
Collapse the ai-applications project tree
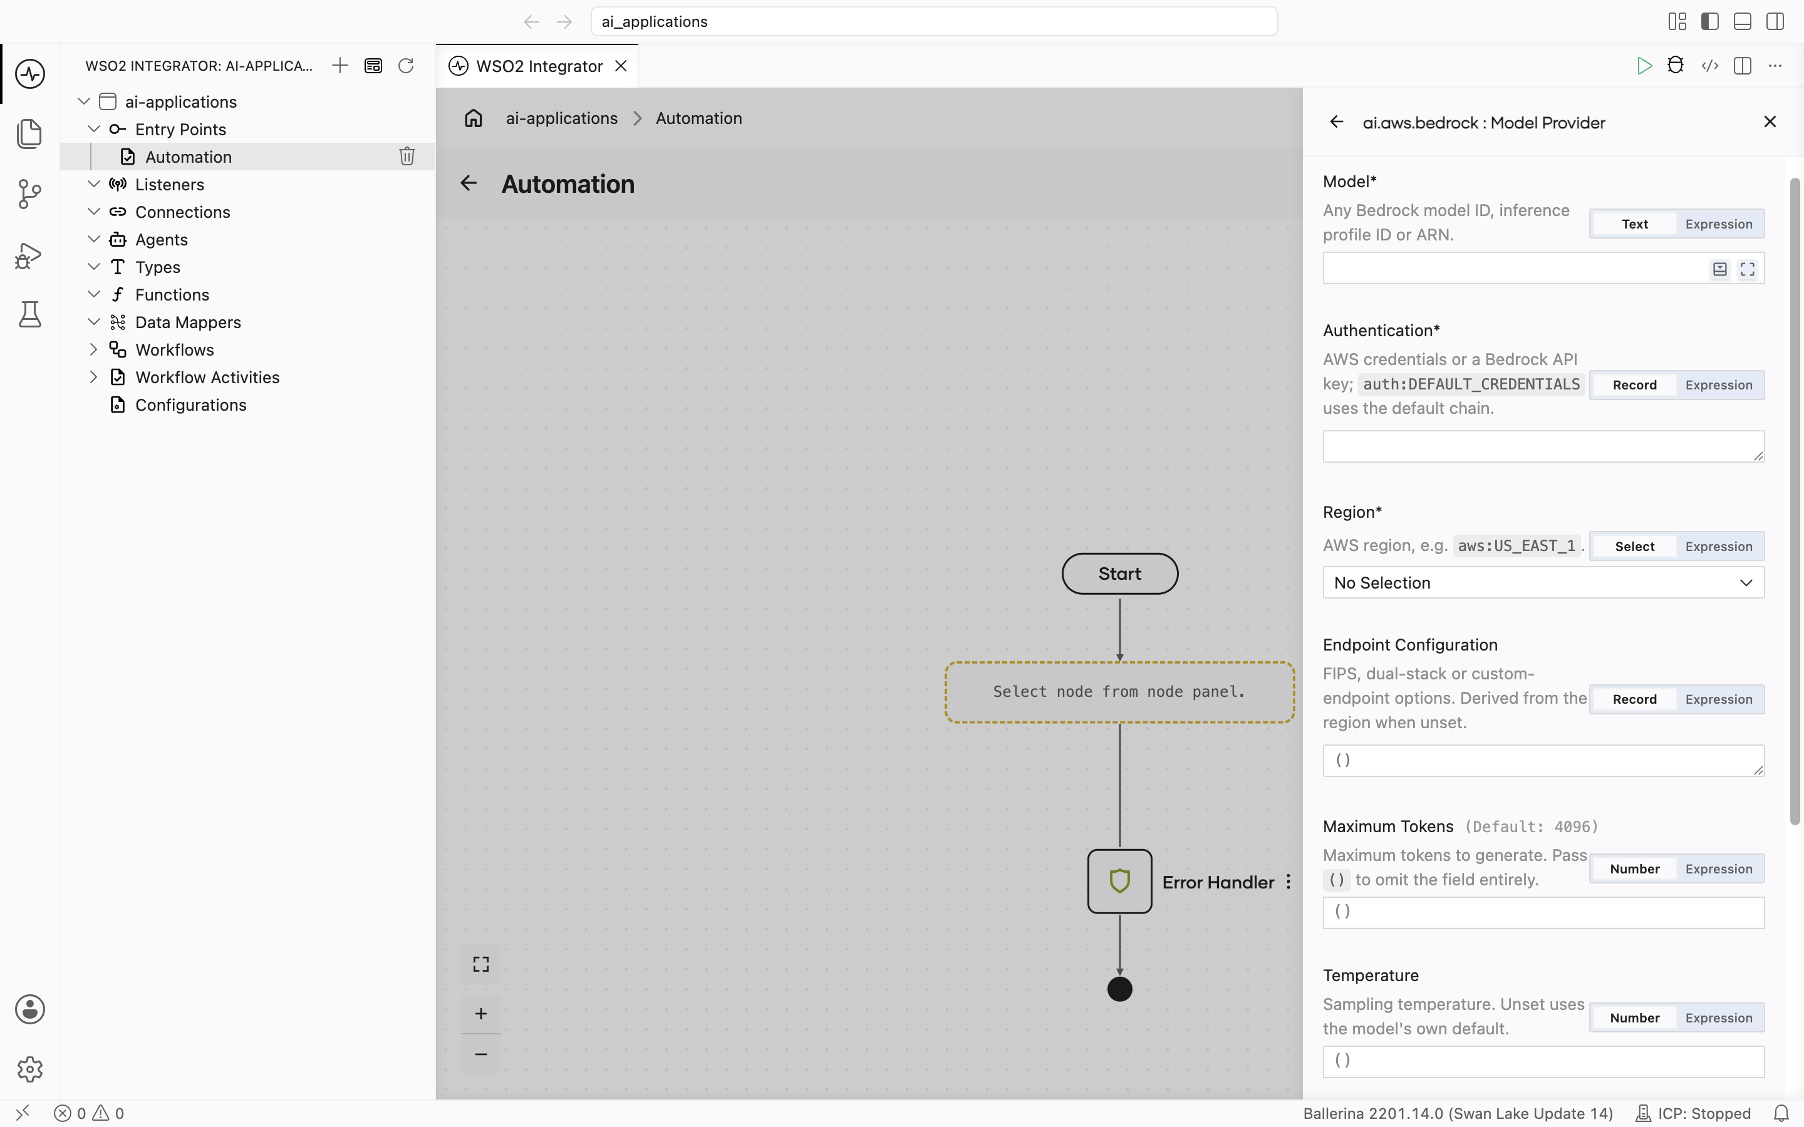point(84,101)
